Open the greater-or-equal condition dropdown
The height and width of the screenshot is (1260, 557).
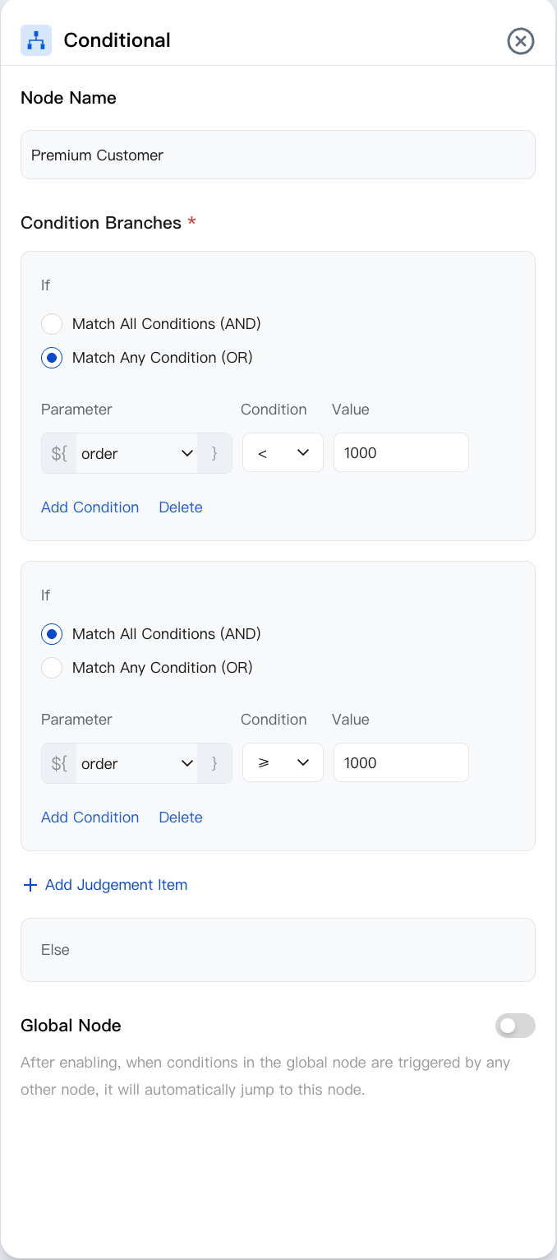pos(283,763)
